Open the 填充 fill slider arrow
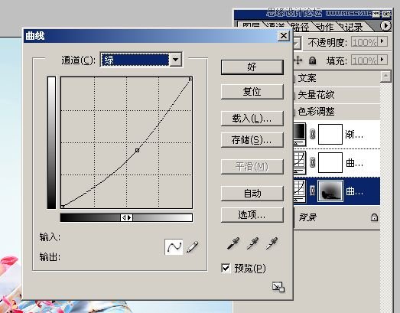 tap(382, 60)
